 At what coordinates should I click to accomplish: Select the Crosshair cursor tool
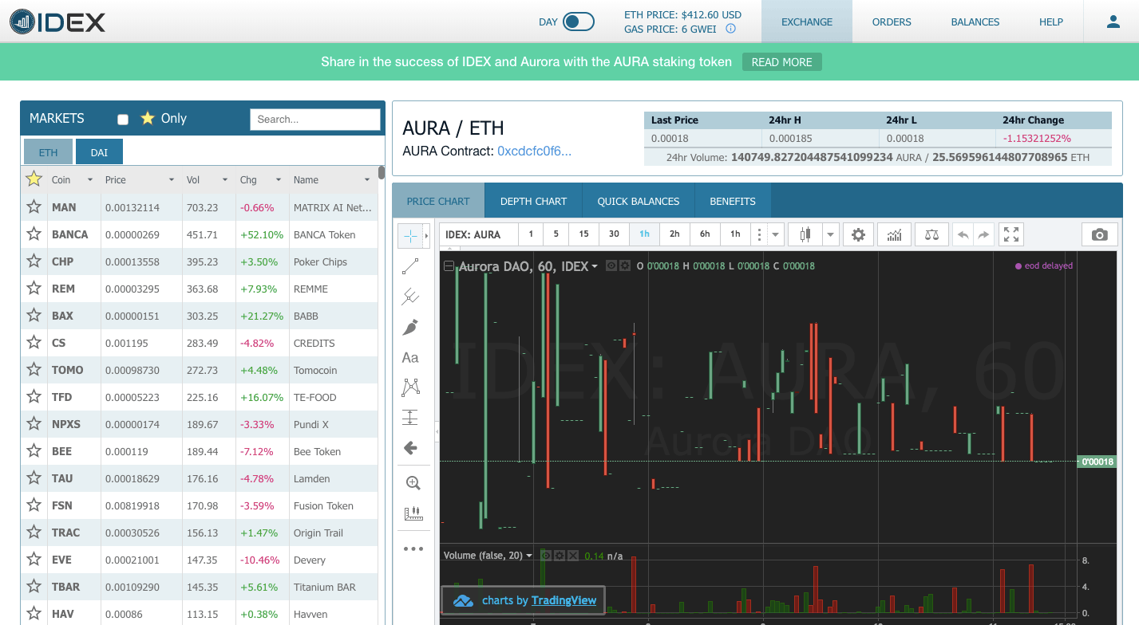[x=412, y=235]
